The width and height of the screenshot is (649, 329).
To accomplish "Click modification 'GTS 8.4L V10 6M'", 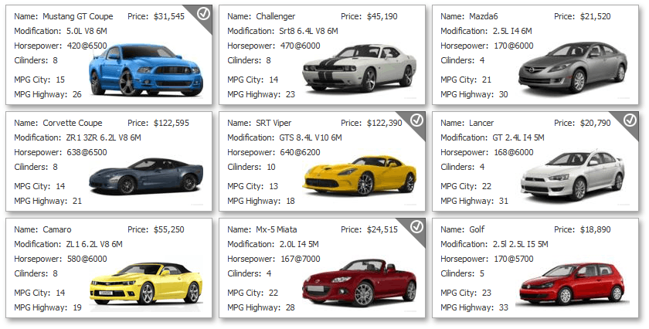I will tap(311, 137).
